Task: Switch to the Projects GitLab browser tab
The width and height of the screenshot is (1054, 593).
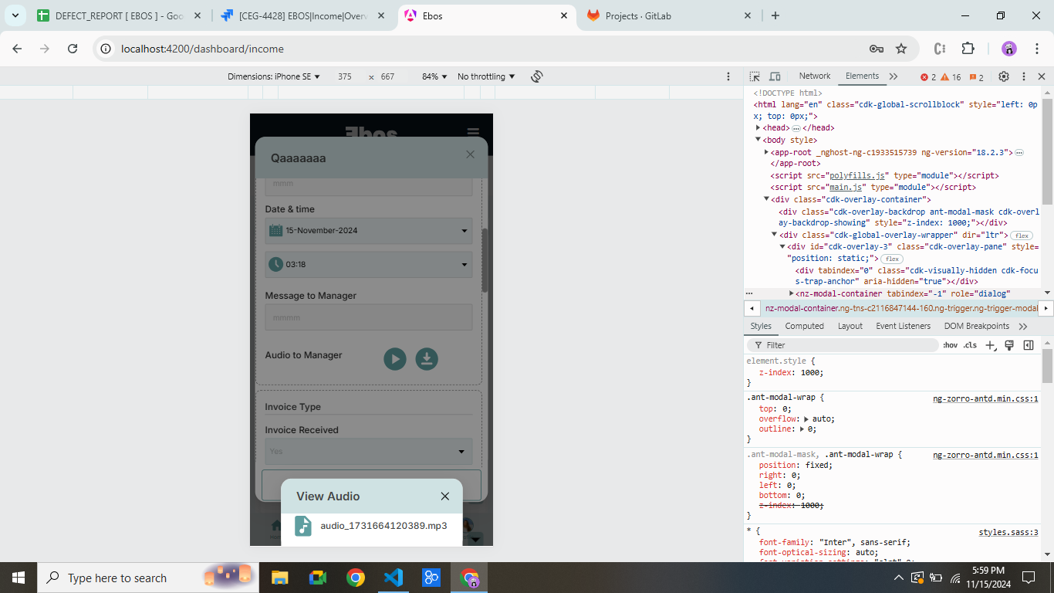Action: point(670,15)
